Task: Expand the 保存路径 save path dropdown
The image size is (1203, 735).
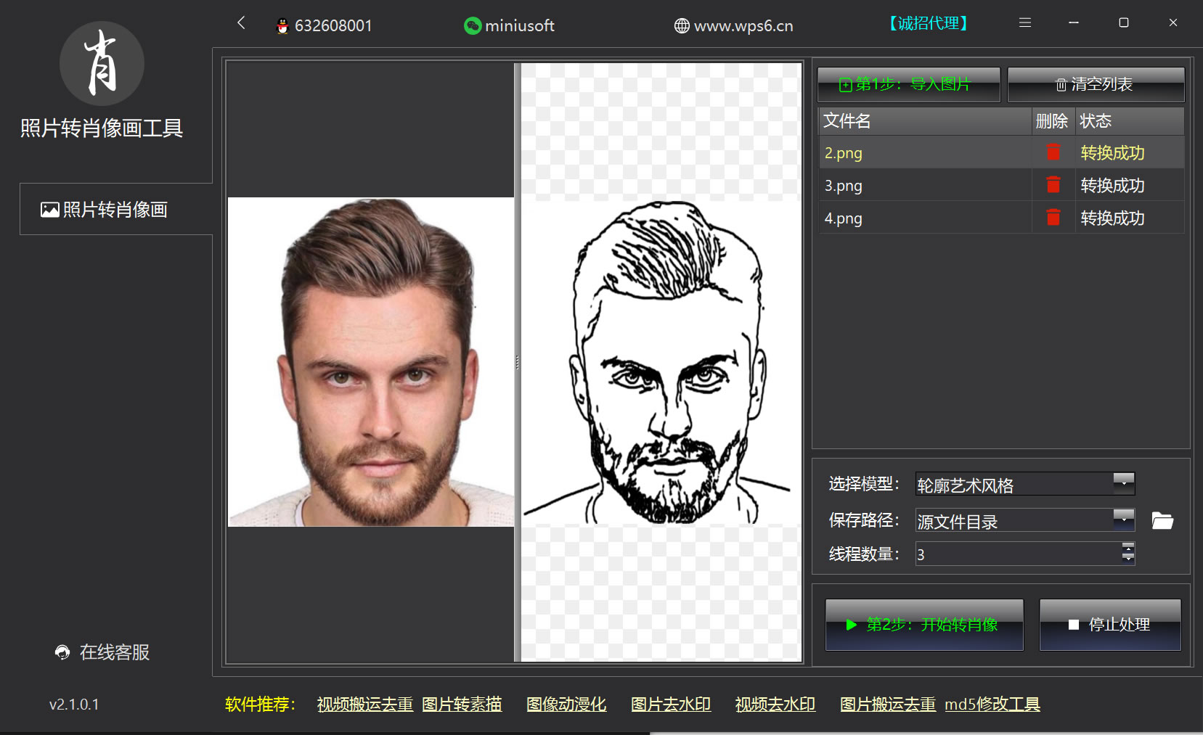Action: (1123, 520)
